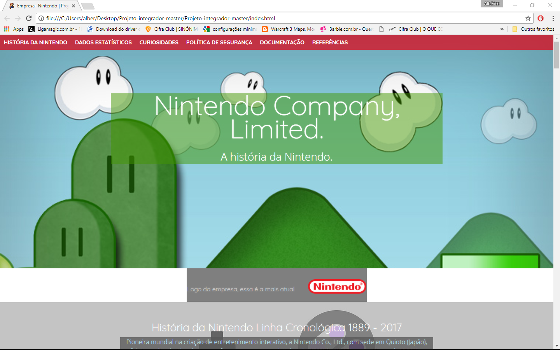This screenshot has width=560, height=350.
Task: Expand hidden bookmarks with the chevron
Action: click(502, 29)
